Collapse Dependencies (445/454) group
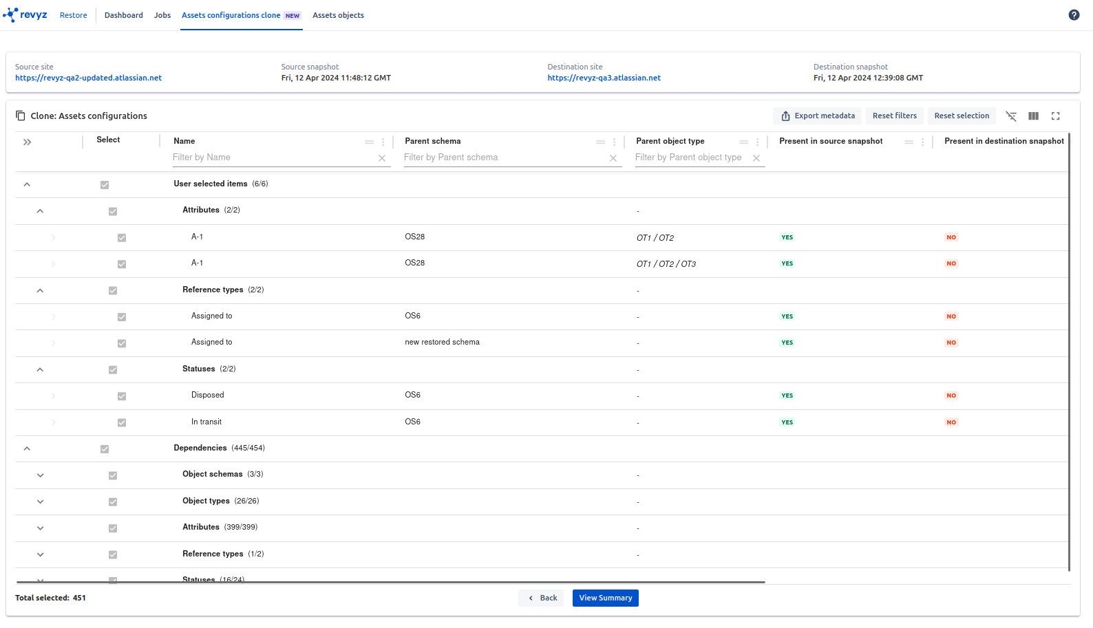This screenshot has width=1093, height=628. click(27, 448)
